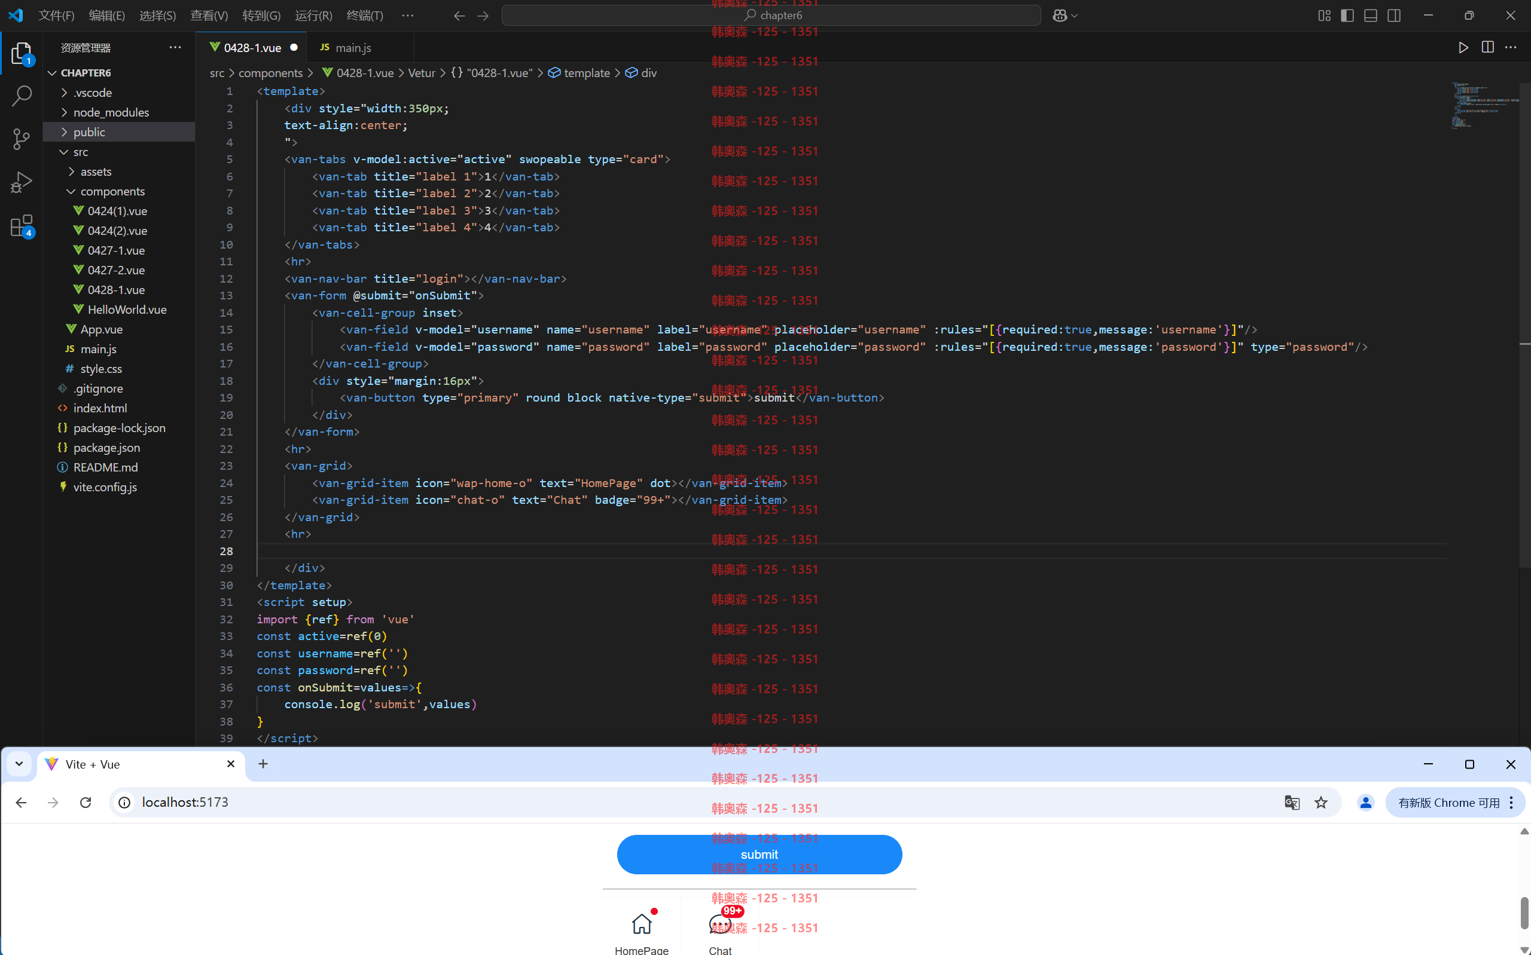Open the Extensions view
The height and width of the screenshot is (955, 1531).
[x=22, y=225]
